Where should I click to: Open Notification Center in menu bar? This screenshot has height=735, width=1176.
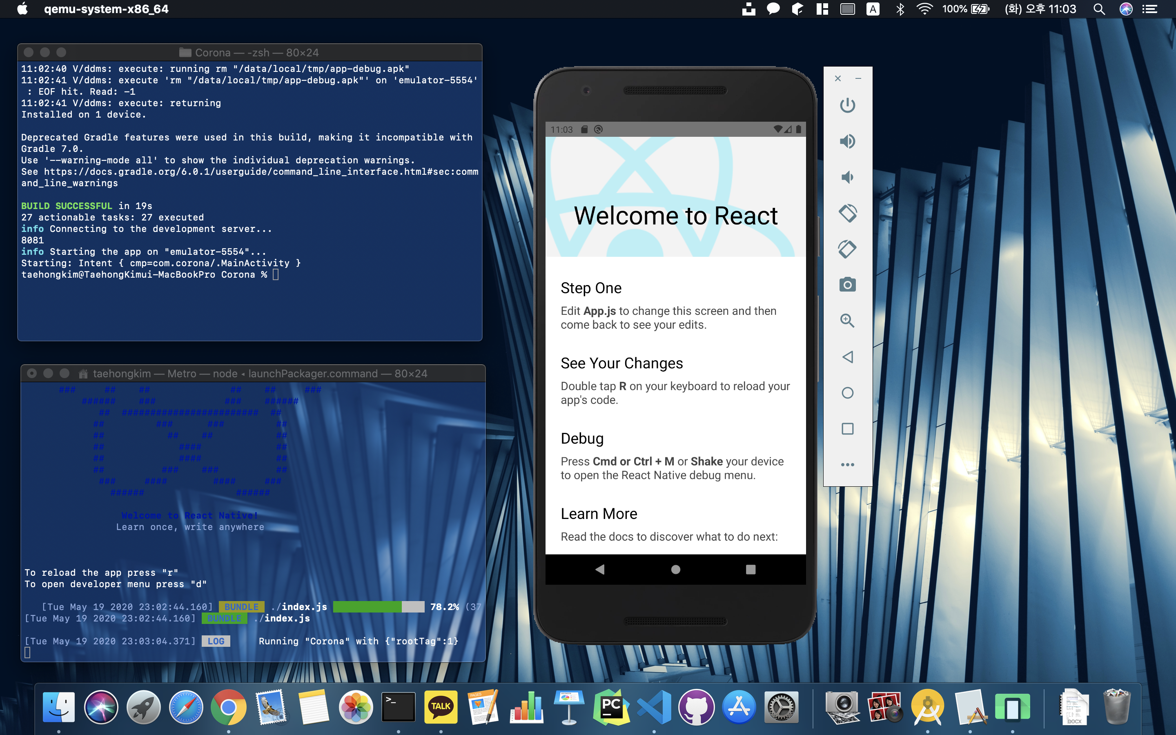click(x=1149, y=9)
